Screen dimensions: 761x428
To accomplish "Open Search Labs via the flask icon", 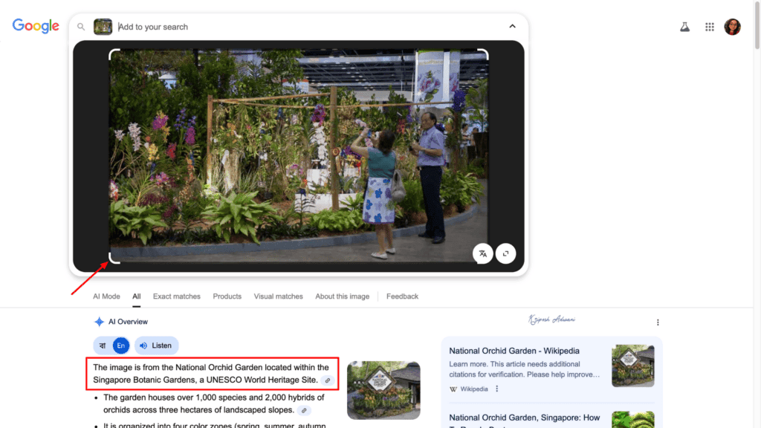I will 684,26.
